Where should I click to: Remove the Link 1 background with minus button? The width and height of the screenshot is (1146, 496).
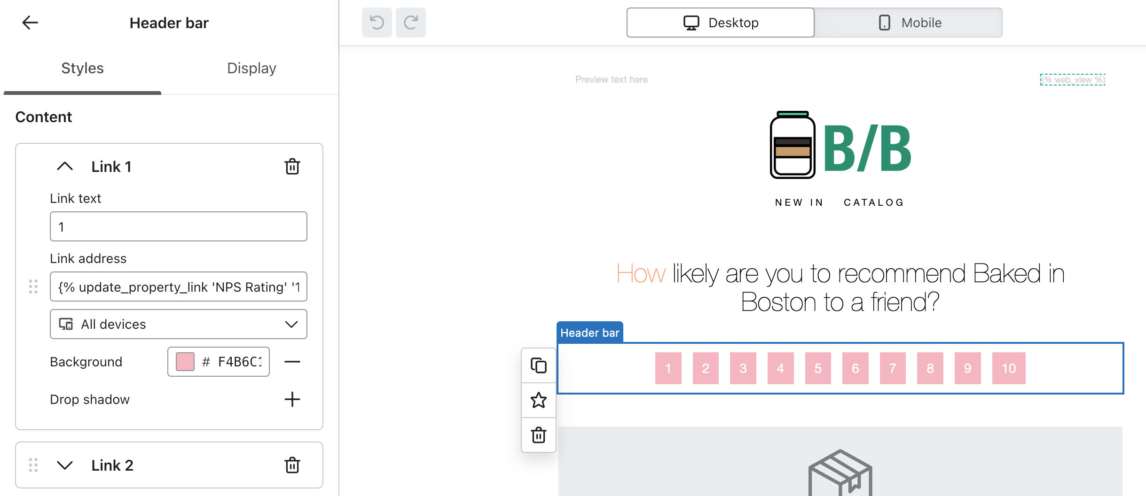[x=292, y=362]
